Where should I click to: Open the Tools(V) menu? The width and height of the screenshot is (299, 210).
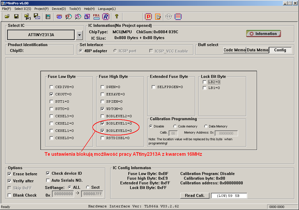click(x=75, y=9)
